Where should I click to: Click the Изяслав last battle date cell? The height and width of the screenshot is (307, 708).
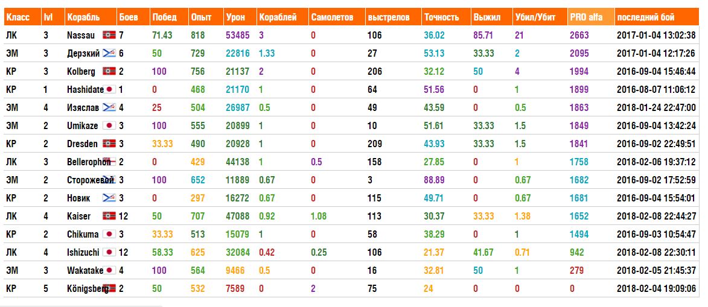pos(656,108)
